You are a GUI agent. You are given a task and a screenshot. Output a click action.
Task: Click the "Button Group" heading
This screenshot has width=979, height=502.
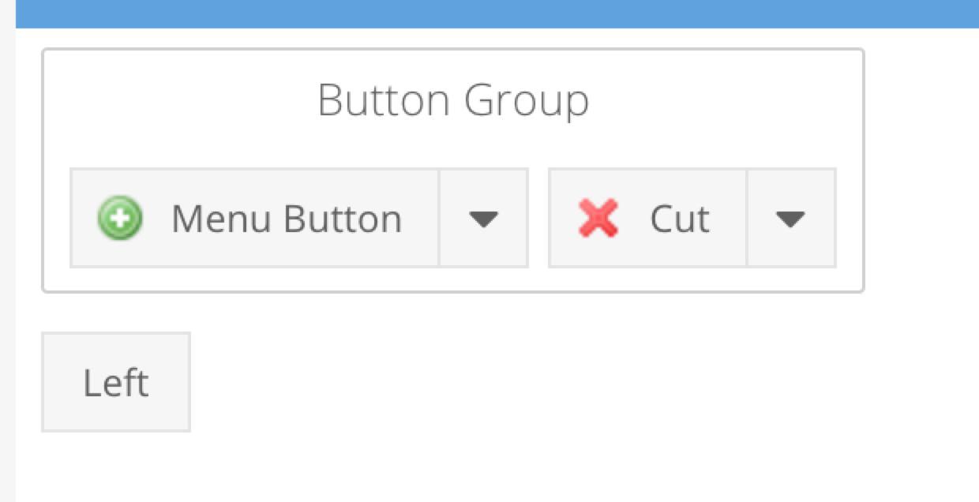tap(453, 101)
